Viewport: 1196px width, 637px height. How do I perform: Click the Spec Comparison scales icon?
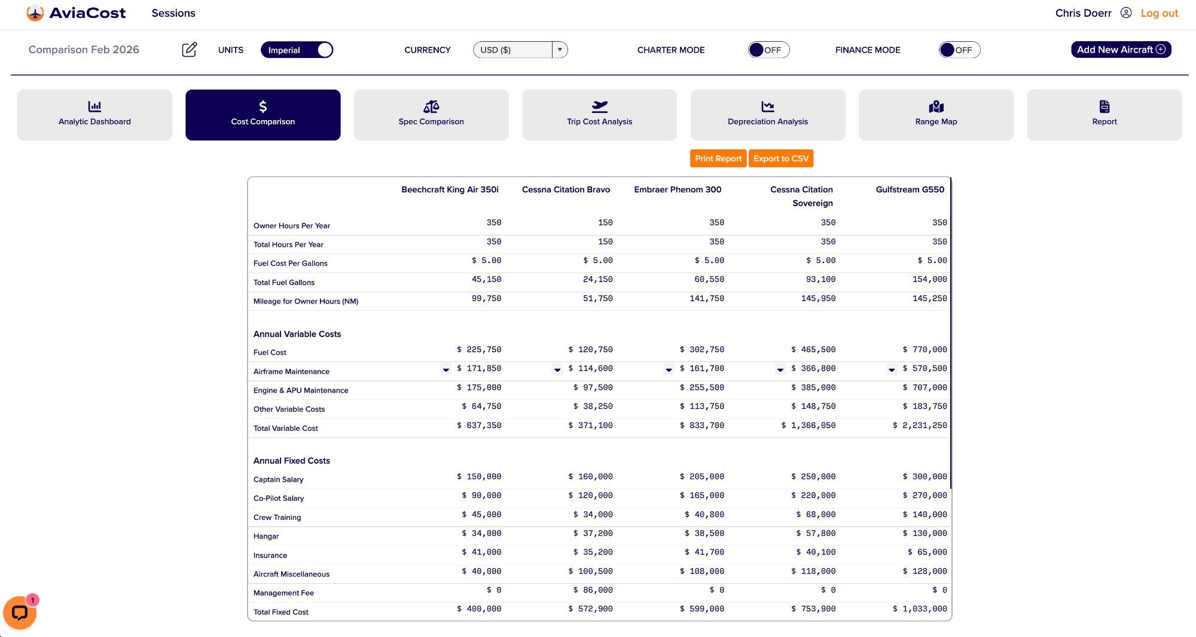point(431,106)
